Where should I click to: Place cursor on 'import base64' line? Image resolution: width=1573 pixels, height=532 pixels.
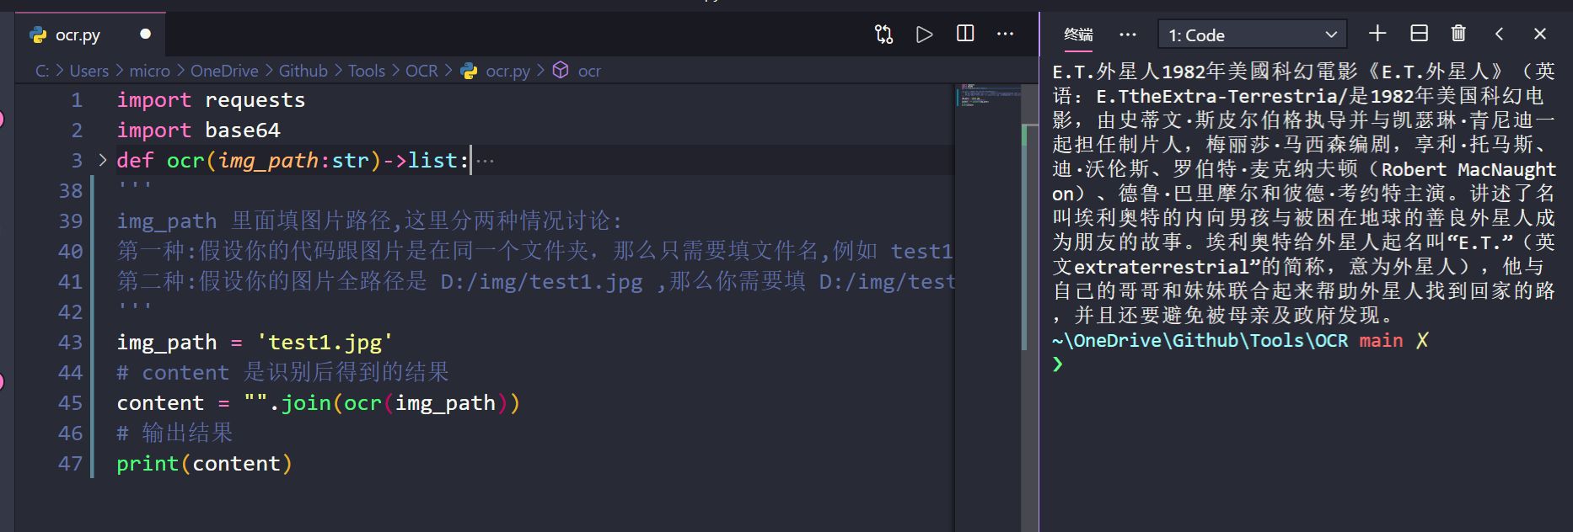(198, 130)
